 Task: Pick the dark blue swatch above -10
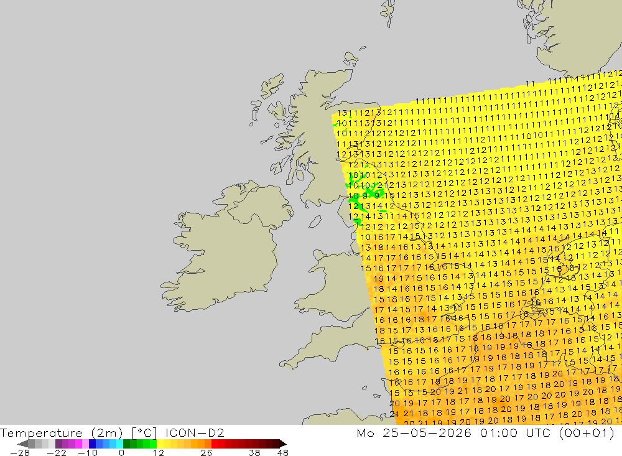[x=93, y=444]
